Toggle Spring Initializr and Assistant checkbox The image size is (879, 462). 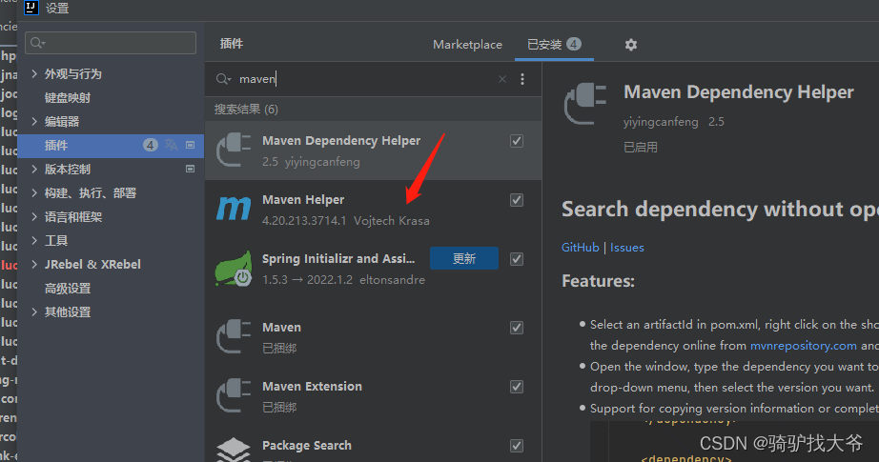coord(517,259)
